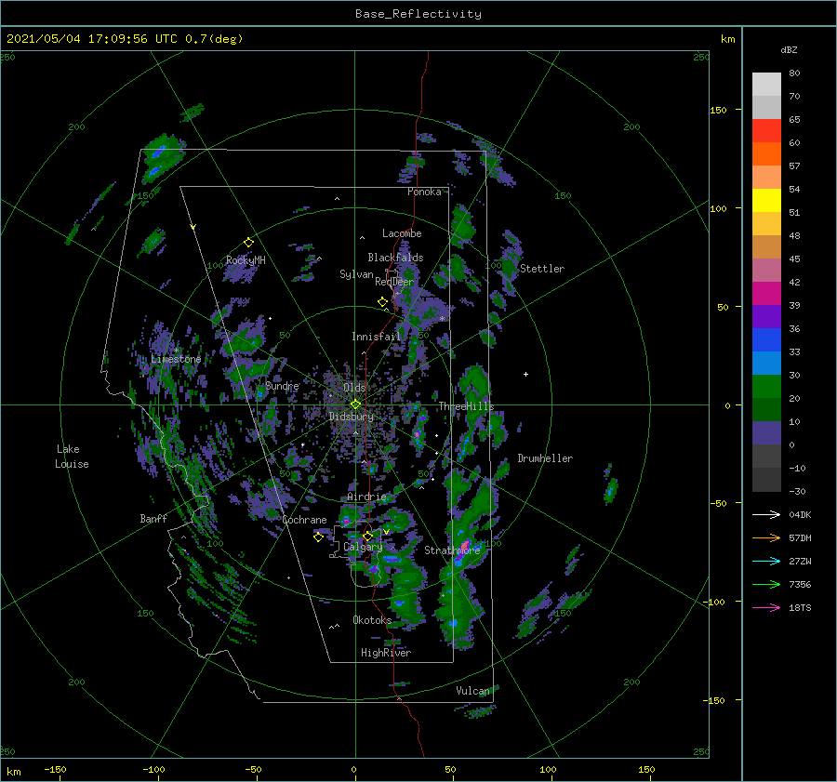
Task: Pick the blue 33-36 dBZ swatch
Action: click(x=766, y=339)
